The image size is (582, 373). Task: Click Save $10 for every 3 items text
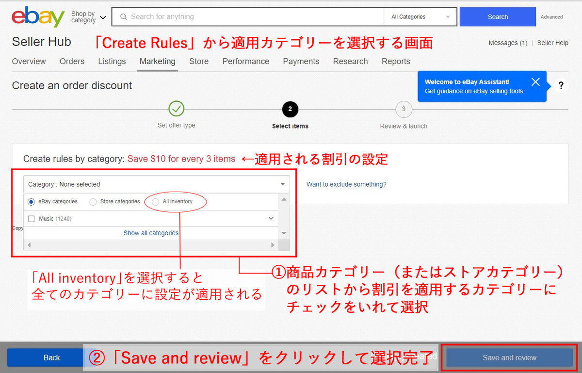[x=181, y=159]
